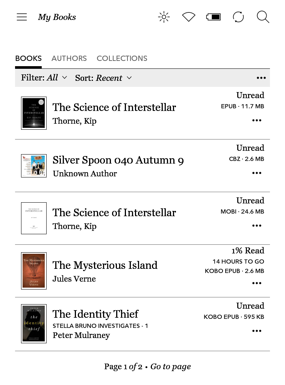Open options menu for The Identity Thief
Screen dimensions: 285x385
tap(257, 331)
